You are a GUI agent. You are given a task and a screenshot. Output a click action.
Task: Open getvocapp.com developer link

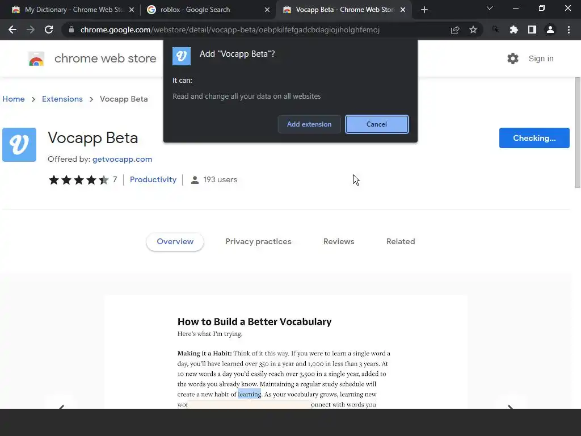pos(123,159)
